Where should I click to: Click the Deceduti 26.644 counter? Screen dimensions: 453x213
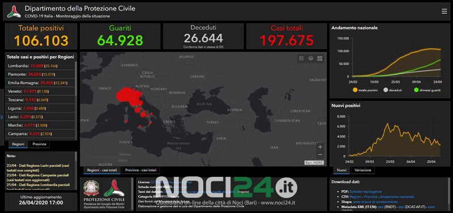[203, 36]
